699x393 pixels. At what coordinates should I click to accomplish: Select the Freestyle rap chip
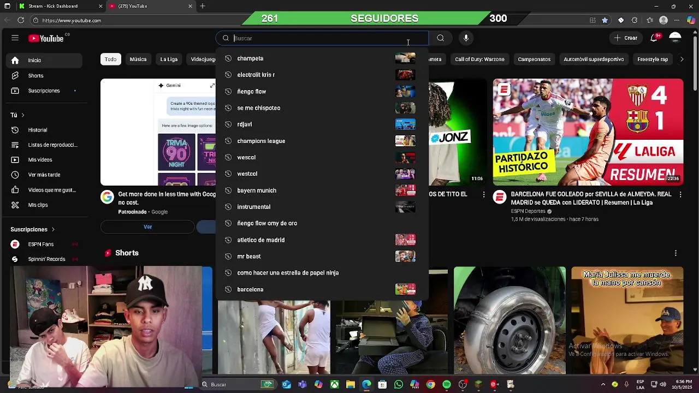[653, 59]
